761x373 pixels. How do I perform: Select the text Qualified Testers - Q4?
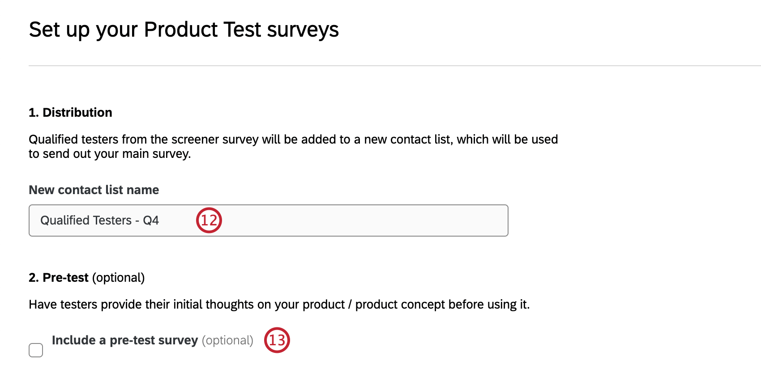pos(99,220)
